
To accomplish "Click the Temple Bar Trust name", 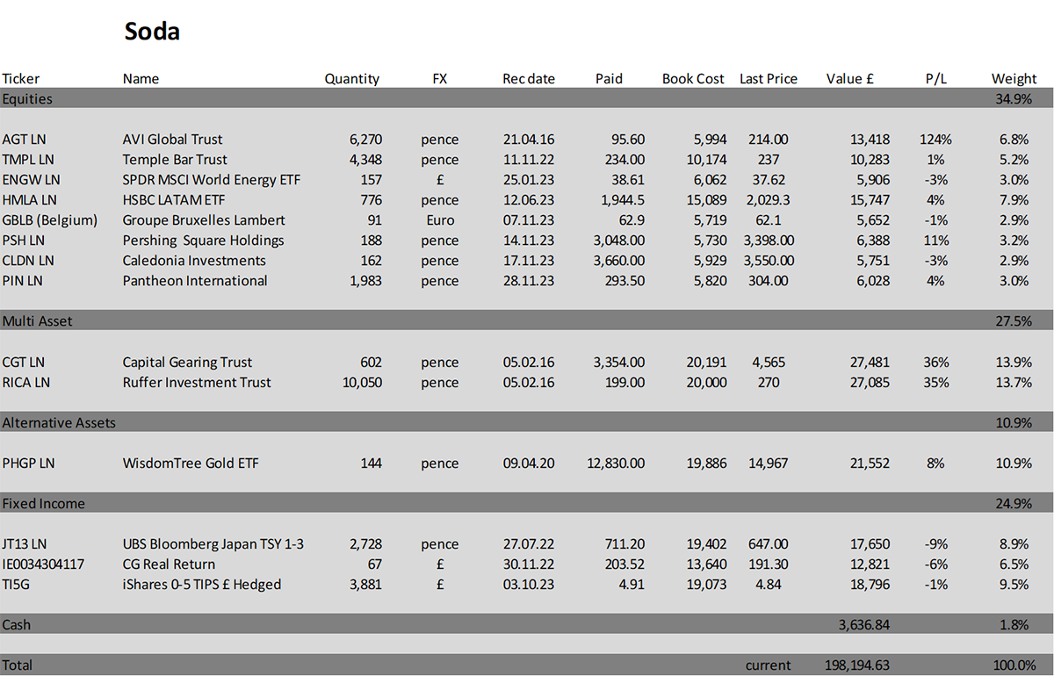I will [x=175, y=159].
